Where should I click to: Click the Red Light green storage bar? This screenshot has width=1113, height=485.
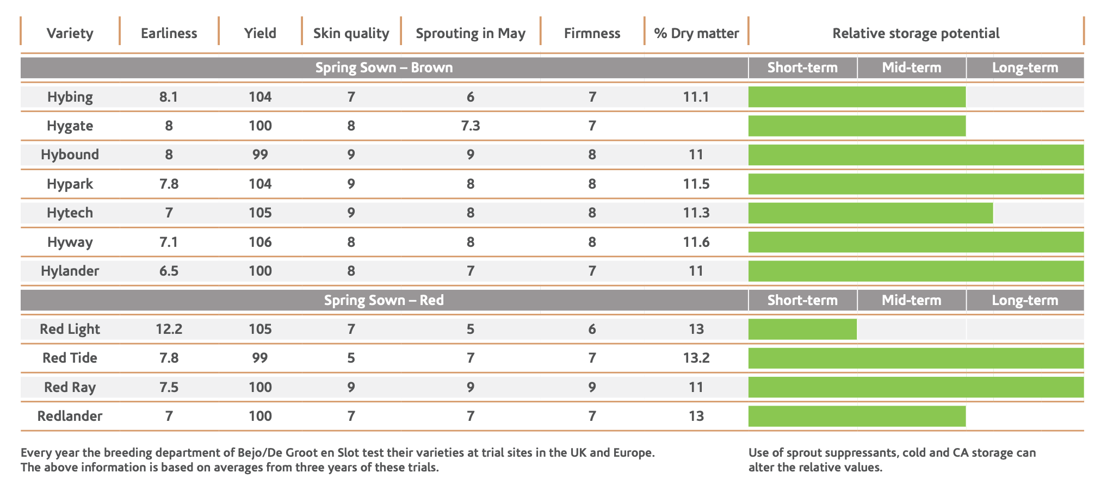[802, 329]
